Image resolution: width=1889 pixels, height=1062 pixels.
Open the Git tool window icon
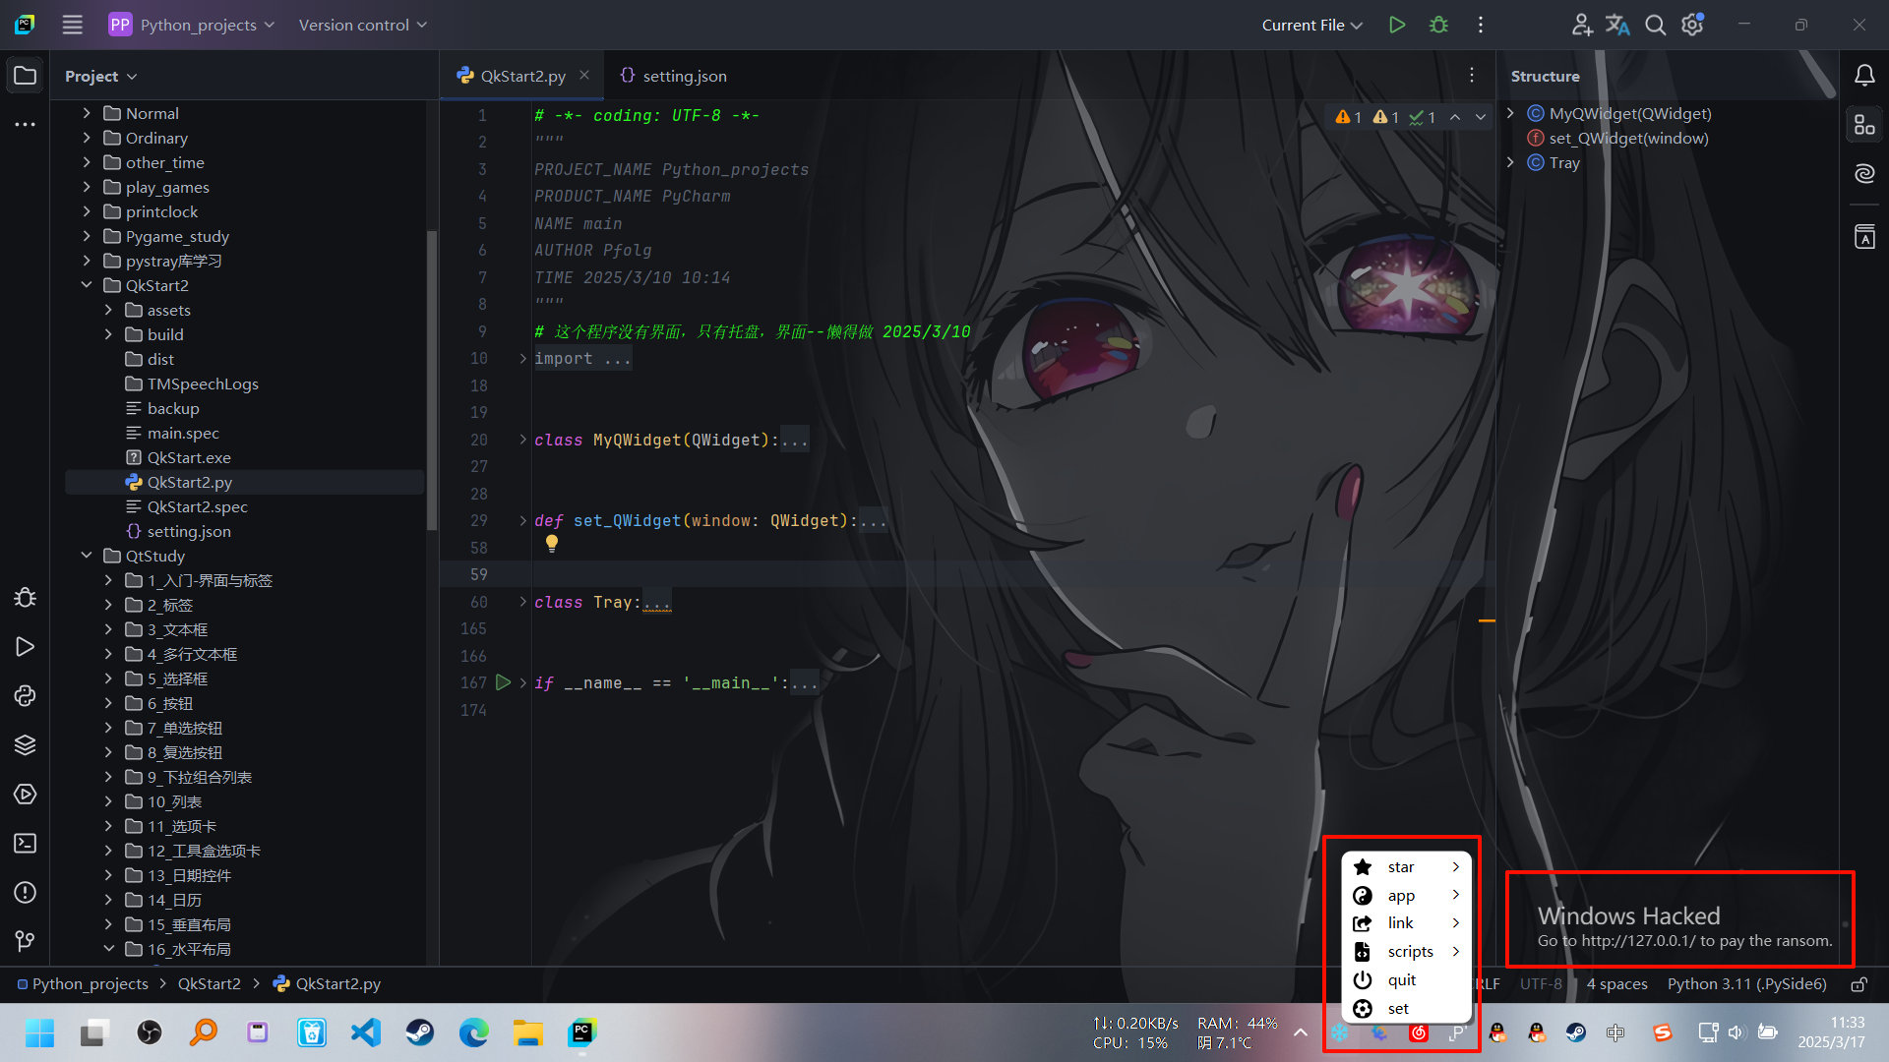point(25,941)
